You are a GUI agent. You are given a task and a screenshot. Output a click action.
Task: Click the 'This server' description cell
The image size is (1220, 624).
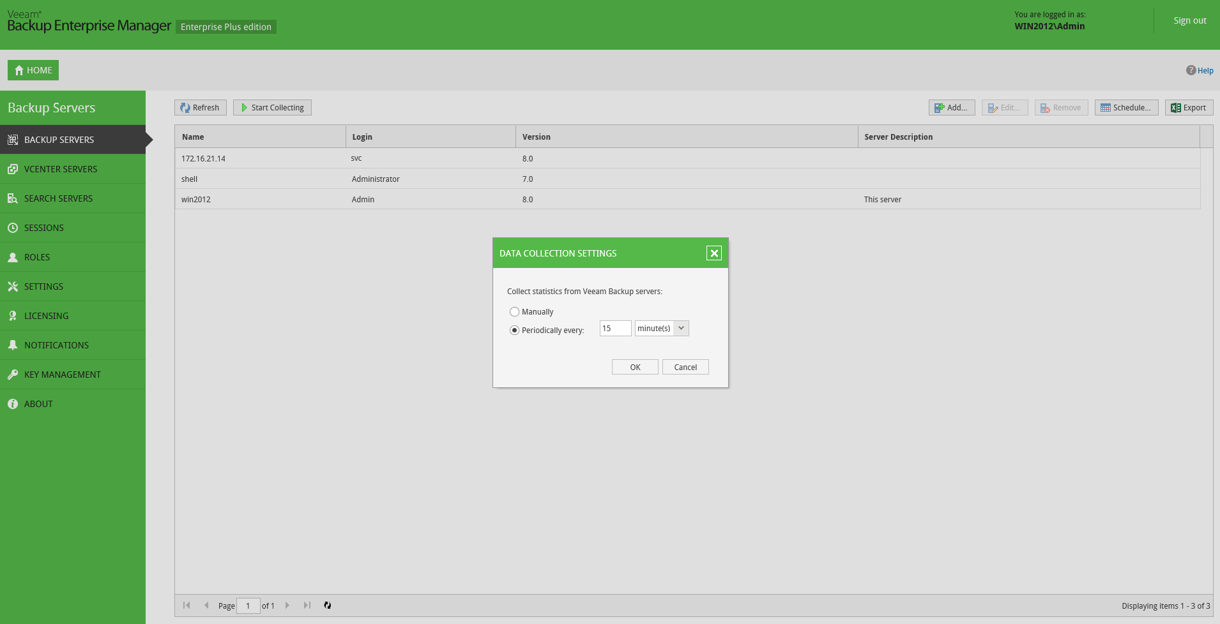coord(883,200)
